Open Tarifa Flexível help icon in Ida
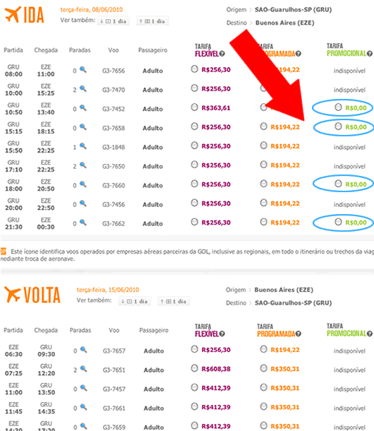This screenshot has height=431, width=374. [x=222, y=54]
